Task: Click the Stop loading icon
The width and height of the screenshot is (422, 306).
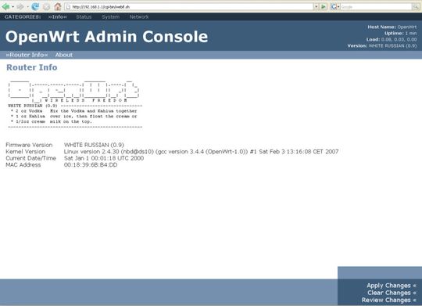Action: click(x=47, y=7)
